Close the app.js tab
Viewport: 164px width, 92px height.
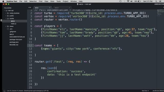point(69,8)
